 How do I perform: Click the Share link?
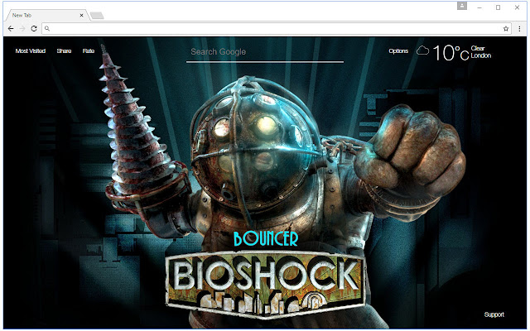coord(64,51)
